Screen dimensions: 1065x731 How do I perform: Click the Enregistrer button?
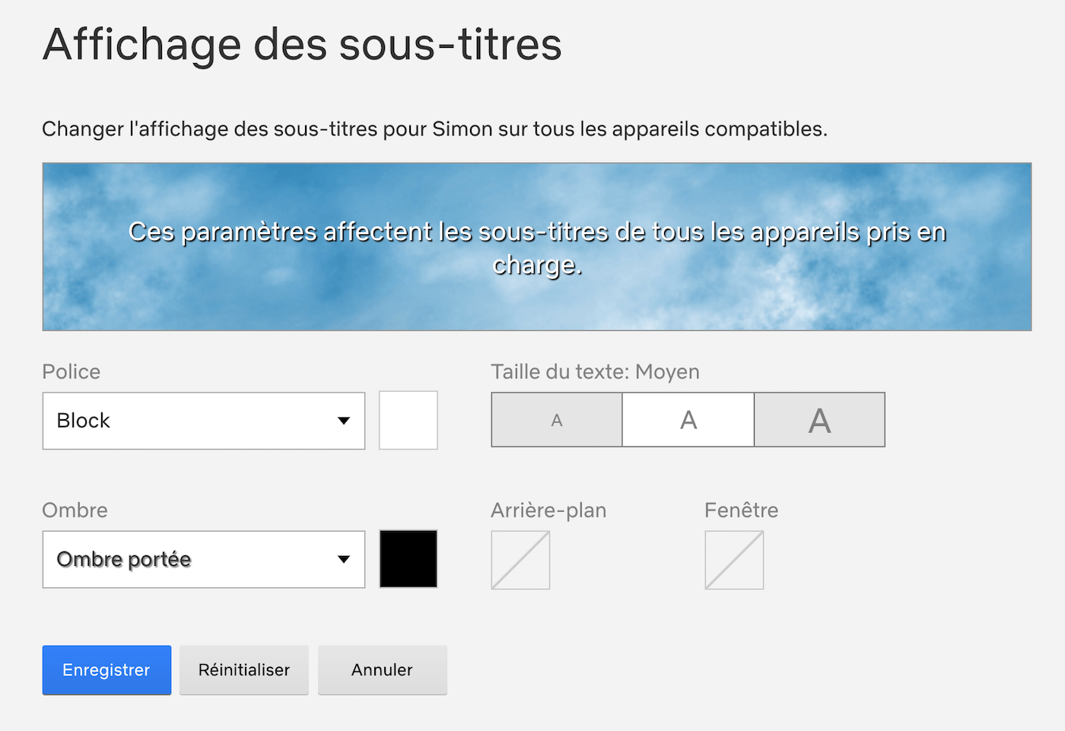pyautogui.click(x=106, y=670)
